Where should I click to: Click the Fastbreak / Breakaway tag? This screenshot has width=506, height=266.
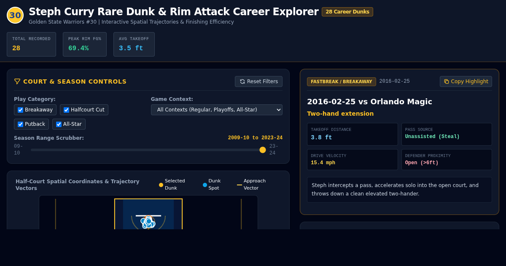pos(342,81)
